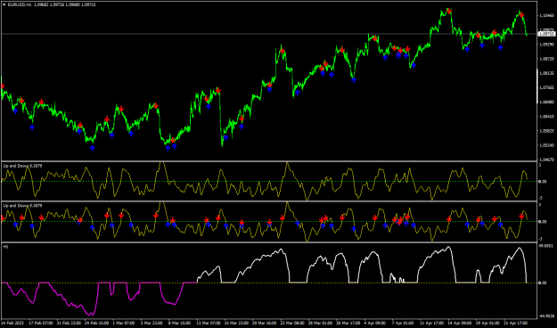Click the 30 Mar 17:00 time label
Image resolution: width=557 pixels, height=328 pixels.
tap(348, 323)
